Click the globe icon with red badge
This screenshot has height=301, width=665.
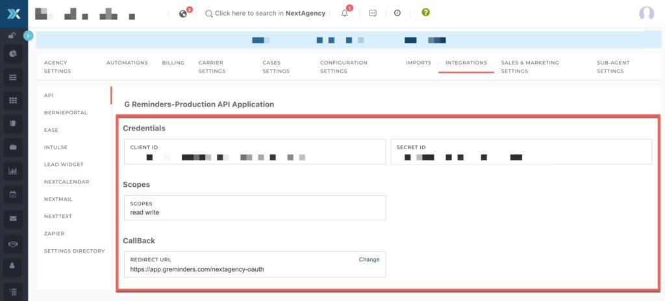183,13
